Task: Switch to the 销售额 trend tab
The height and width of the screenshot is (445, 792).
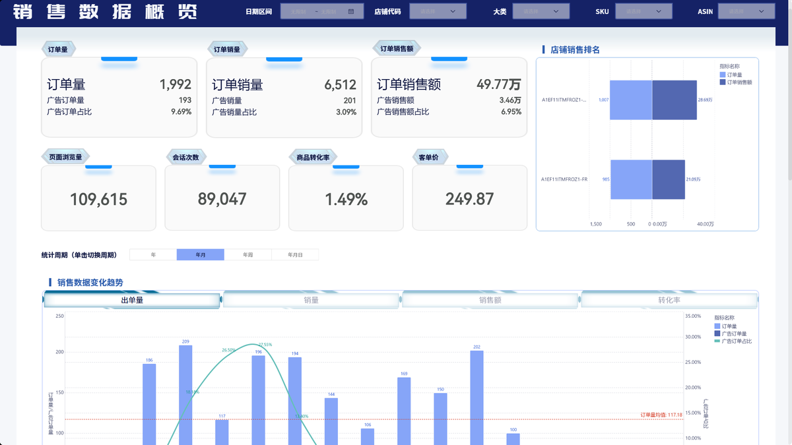Action: pyautogui.click(x=490, y=300)
